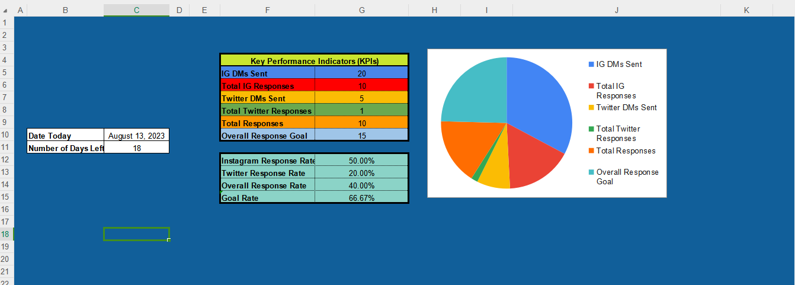The width and height of the screenshot is (795, 285).
Task: Click the value 1 cell
Action: click(x=362, y=110)
